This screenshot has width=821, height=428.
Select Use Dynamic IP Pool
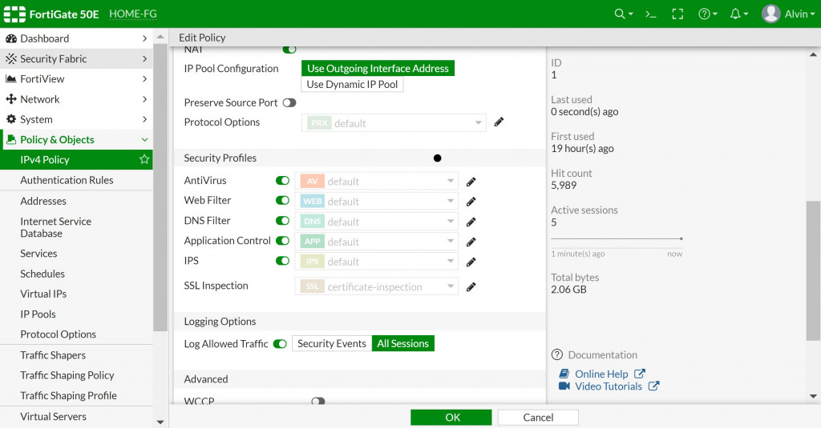point(352,84)
